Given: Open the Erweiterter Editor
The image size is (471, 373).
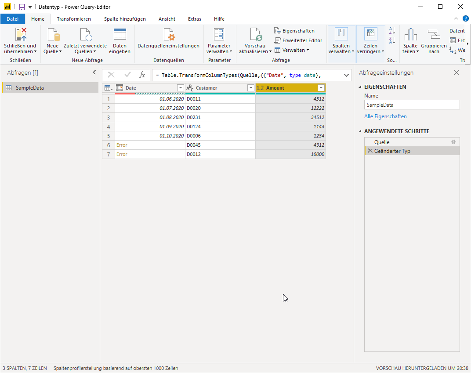Looking at the screenshot, I should pos(298,40).
